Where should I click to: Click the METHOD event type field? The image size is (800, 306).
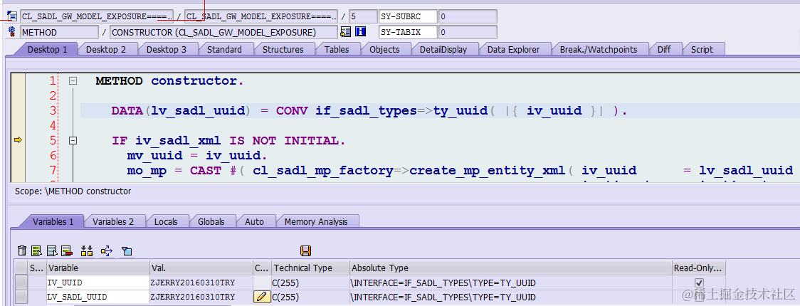[59, 32]
